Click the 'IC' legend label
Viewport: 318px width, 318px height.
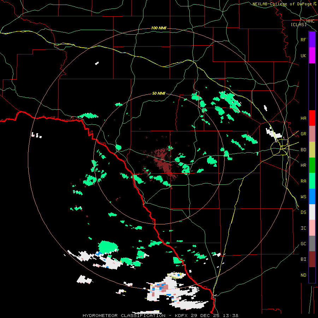click(303, 228)
